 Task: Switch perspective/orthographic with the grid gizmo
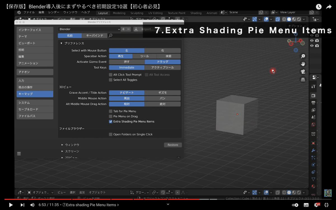[303, 80]
